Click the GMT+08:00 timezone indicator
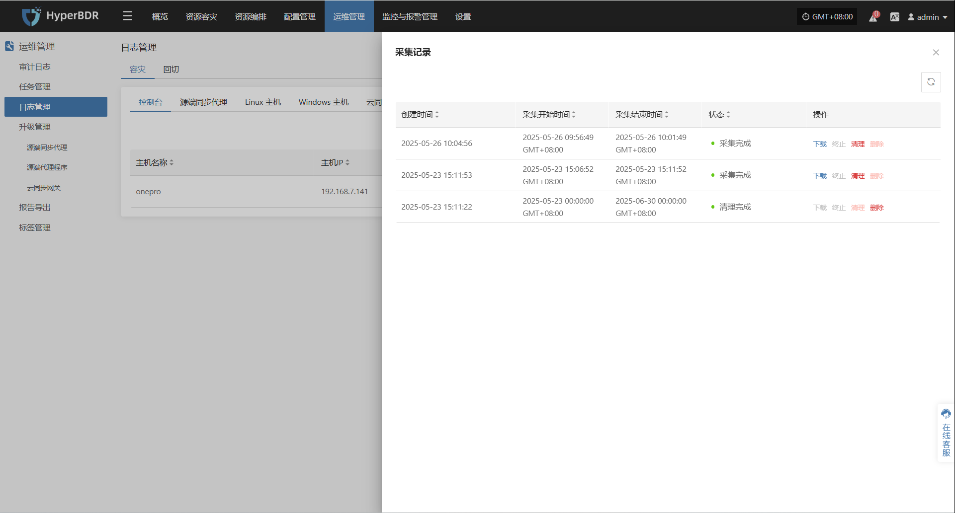The width and height of the screenshot is (955, 513). pos(827,16)
